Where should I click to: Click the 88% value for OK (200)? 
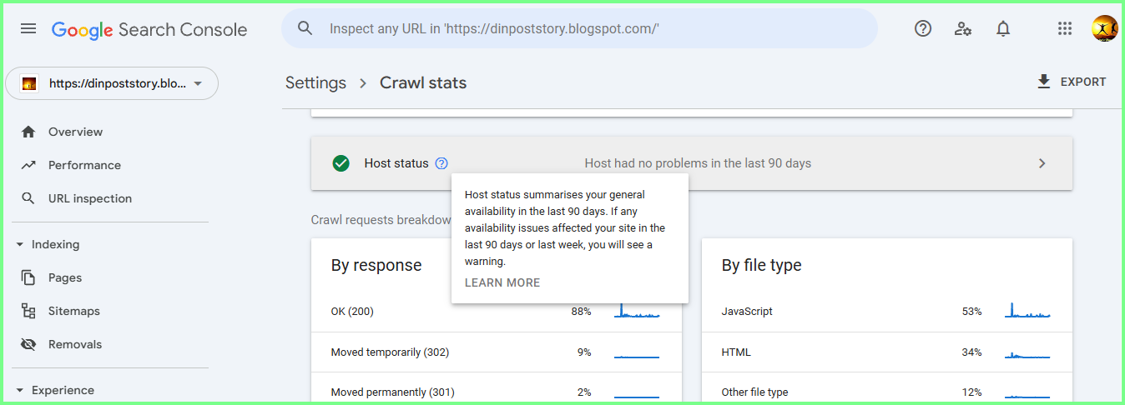tap(581, 312)
